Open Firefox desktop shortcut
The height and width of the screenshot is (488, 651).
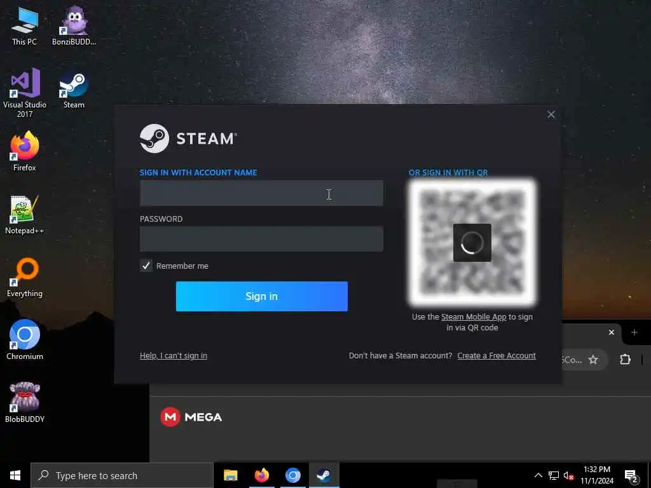(x=25, y=151)
